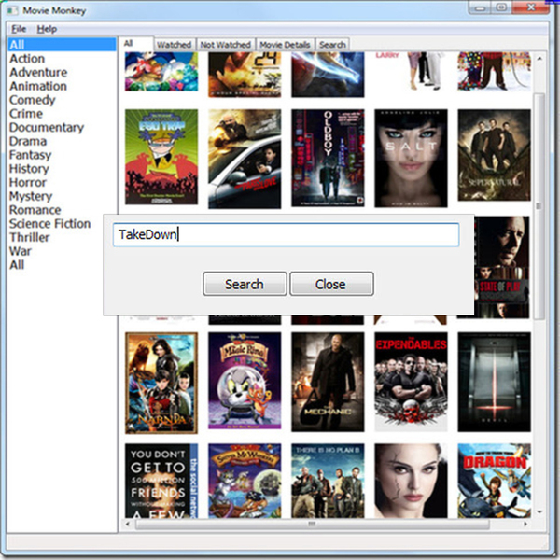Click the Search button in dialog
The width and height of the screenshot is (560, 560).
pos(245,284)
